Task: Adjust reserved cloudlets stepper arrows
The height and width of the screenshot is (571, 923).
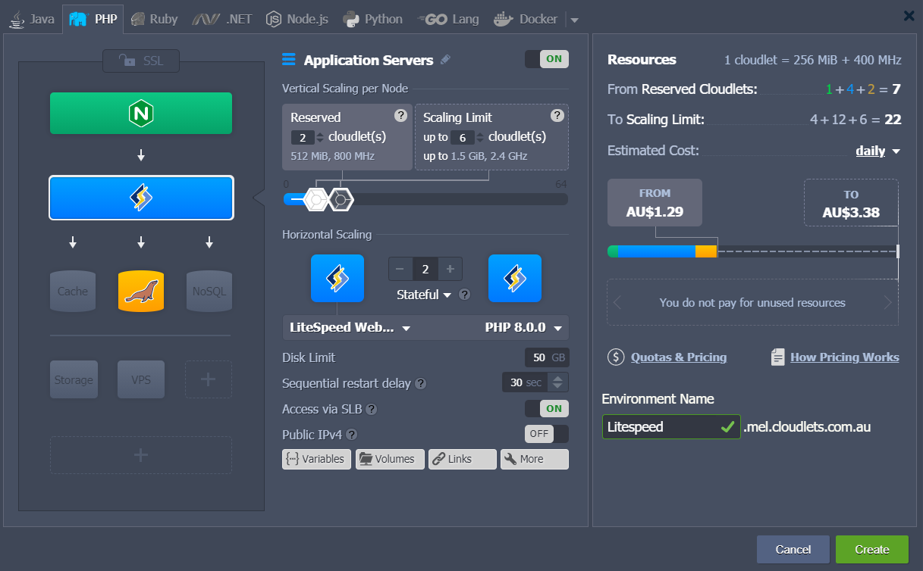Action: [x=320, y=137]
